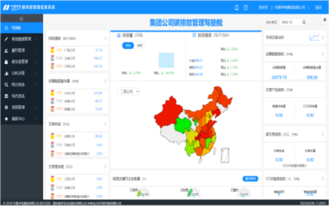This screenshot has height=206, width=329.
Task: Click the gavel icon for 履约管理
Action: (6, 50)
